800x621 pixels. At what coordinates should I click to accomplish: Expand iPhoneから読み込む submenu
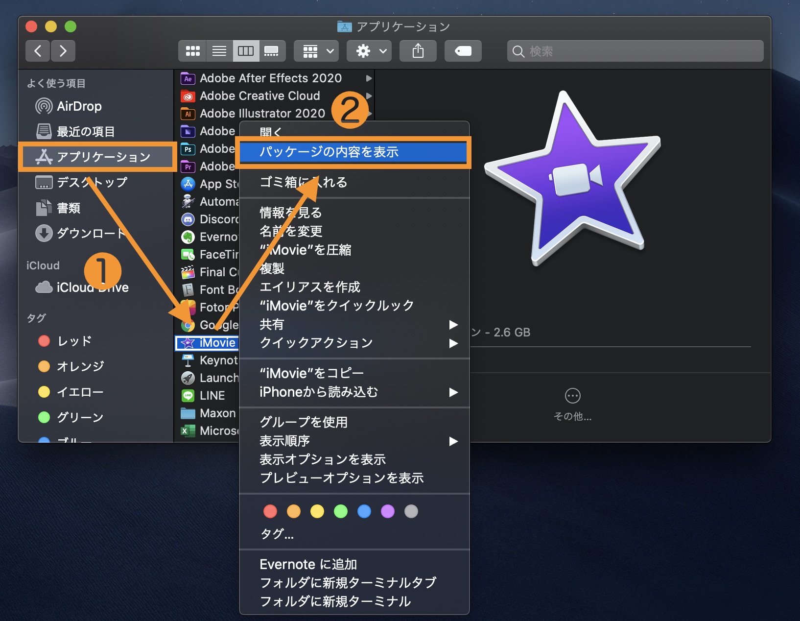coord(354,392)
